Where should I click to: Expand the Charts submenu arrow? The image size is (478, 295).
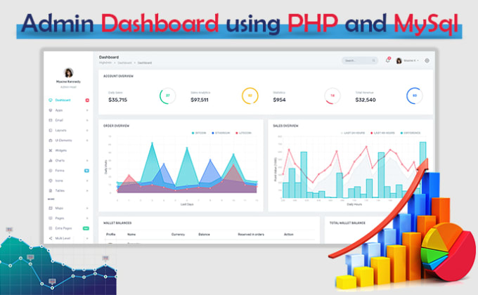[87, 160]
